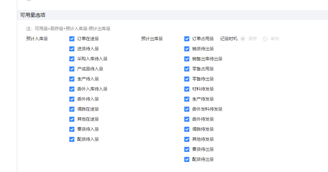Uncheck the 委外待发量 checkbox
328x172 pixels.
(187, 119)
